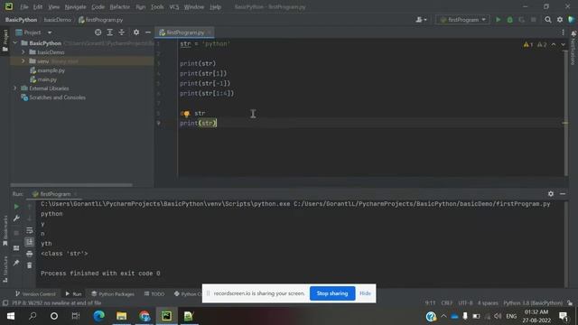Open the editor tabs options kebab menu

pyautogui.click(x=563, y=32)
